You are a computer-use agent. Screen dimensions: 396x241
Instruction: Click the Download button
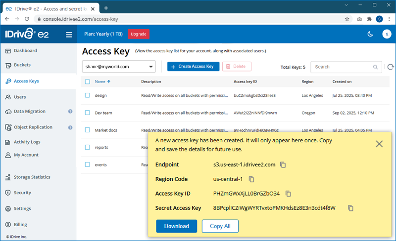click(x=177, y=226)
